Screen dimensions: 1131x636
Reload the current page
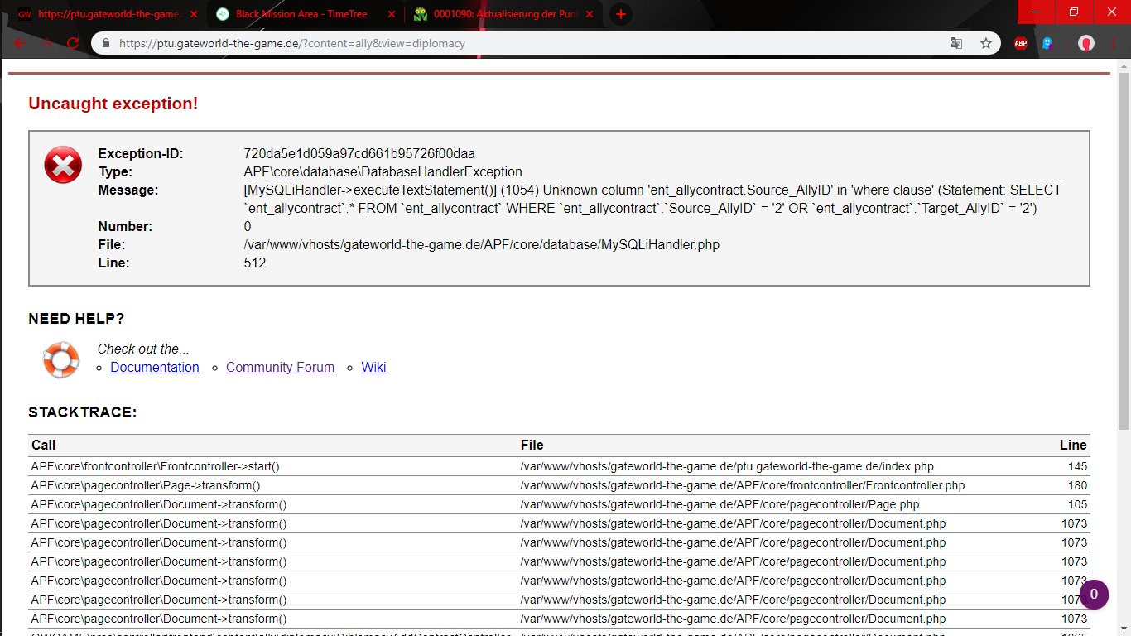73,44
